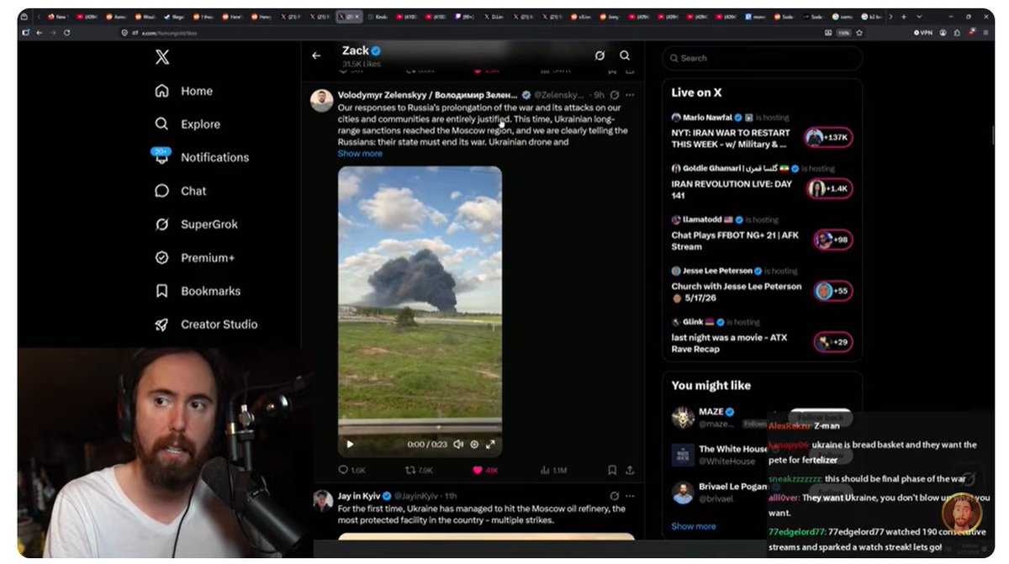
Task: Click the Grok icon on Zelenskyy's post
Action: (x=615, y=95)
